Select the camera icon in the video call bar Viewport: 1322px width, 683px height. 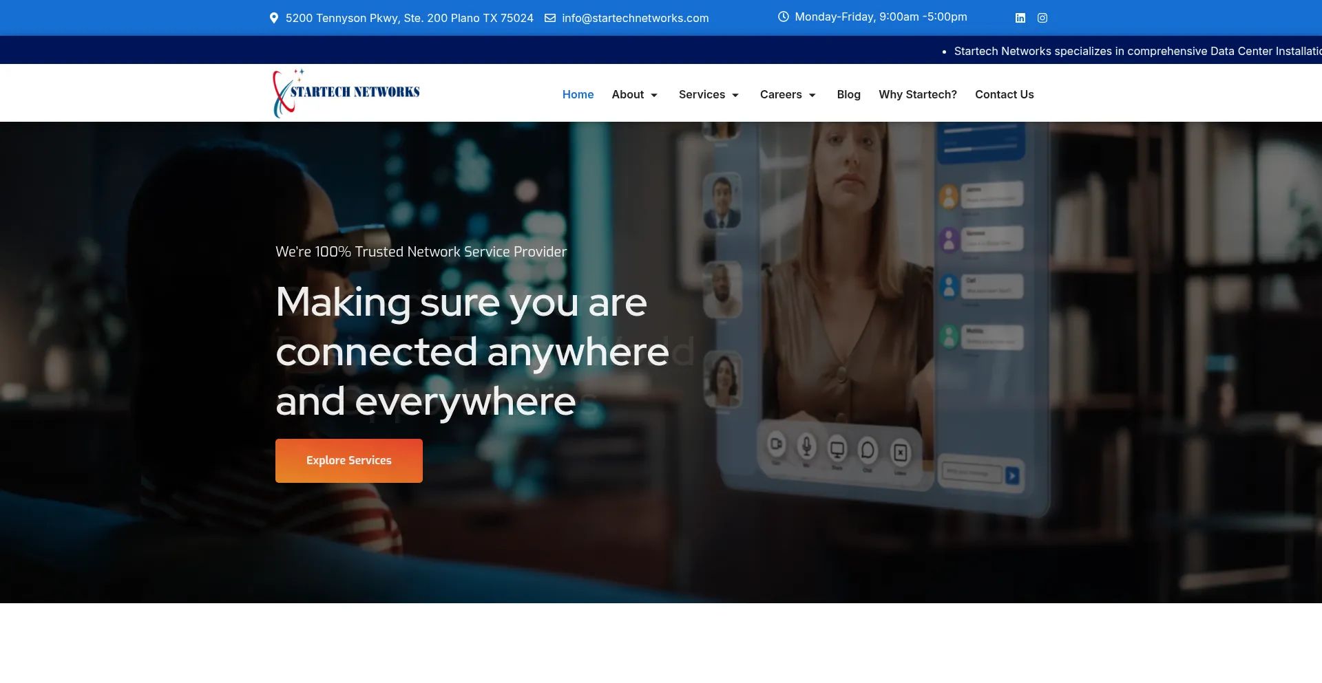tap(777, 447)
